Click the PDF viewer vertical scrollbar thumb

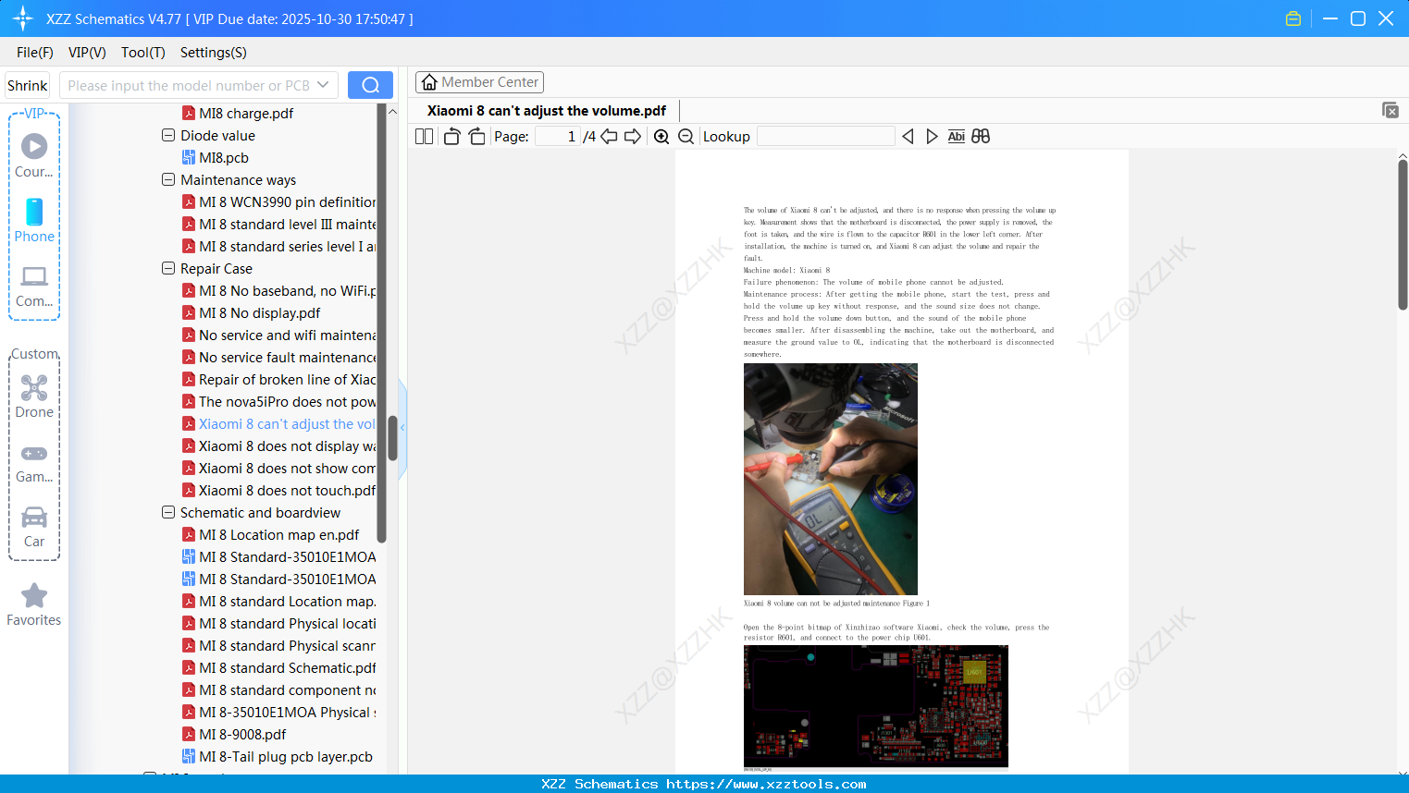pyautogui.click(x=1403, y=235)
